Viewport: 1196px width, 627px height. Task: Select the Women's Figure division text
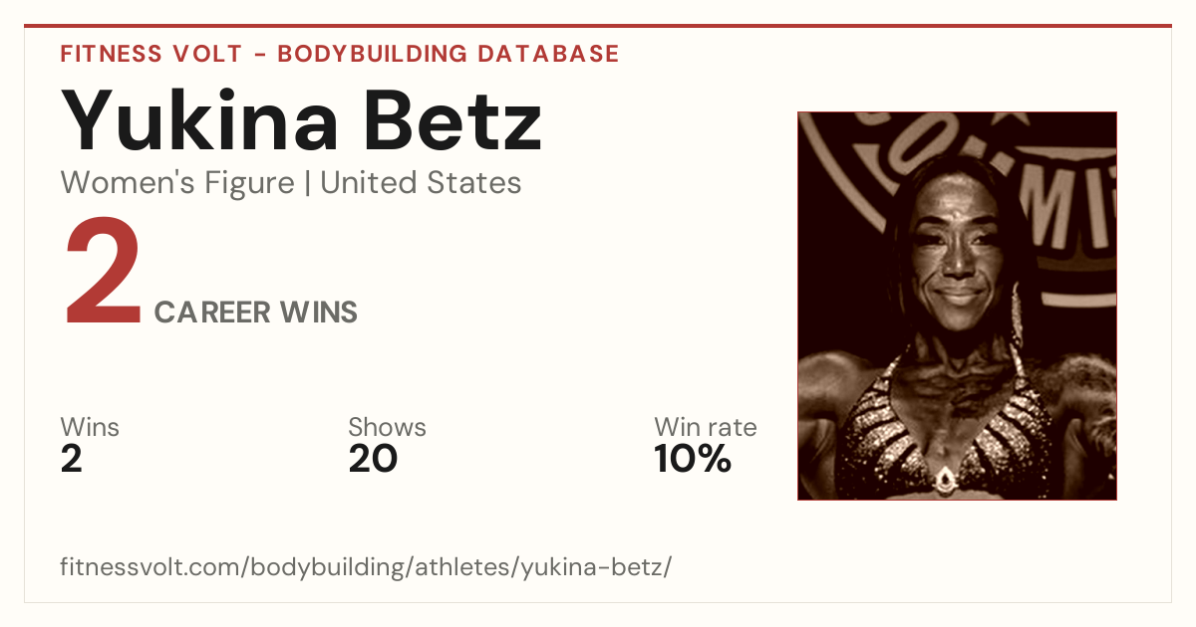177,183
